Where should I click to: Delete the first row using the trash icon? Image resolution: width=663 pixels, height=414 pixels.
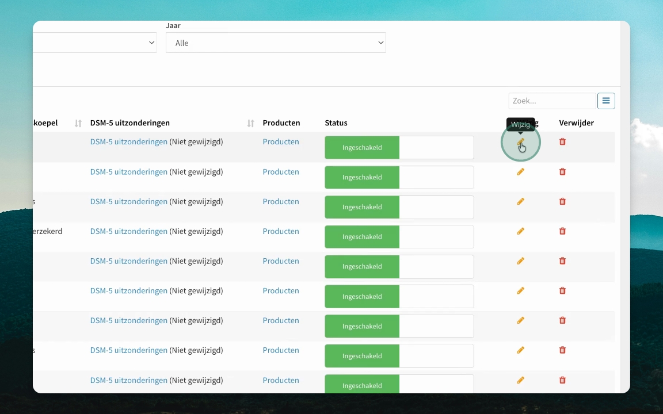562,141
